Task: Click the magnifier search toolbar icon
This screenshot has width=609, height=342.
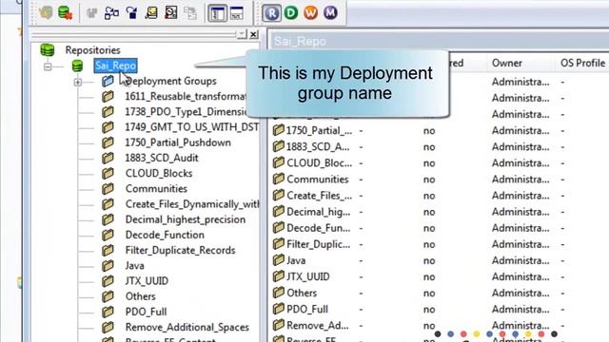Action: [x=171, y=12]
